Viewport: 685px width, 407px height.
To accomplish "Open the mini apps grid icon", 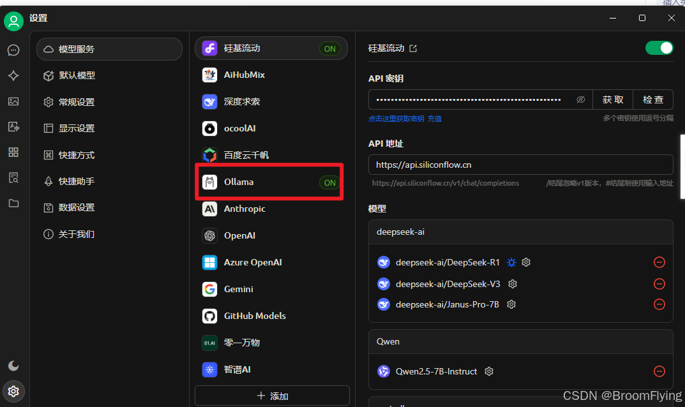I will point(13,152).
